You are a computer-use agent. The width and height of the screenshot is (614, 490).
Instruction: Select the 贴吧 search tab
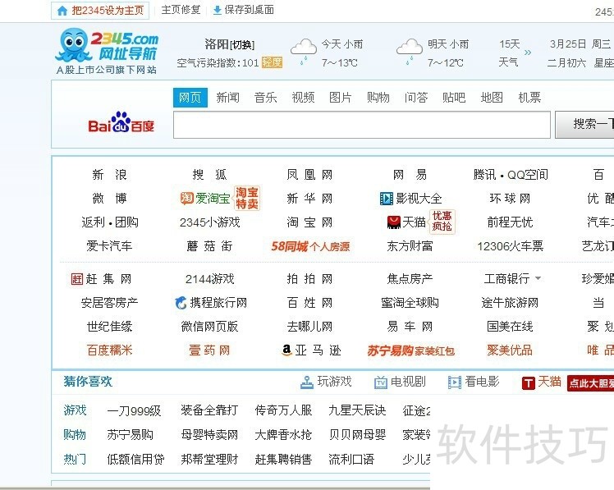pos(454,98)
